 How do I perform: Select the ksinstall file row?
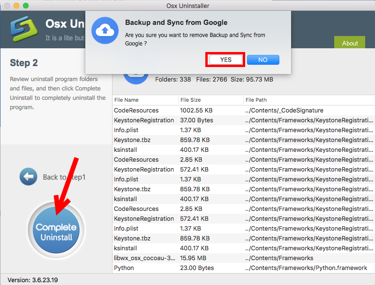125,150
